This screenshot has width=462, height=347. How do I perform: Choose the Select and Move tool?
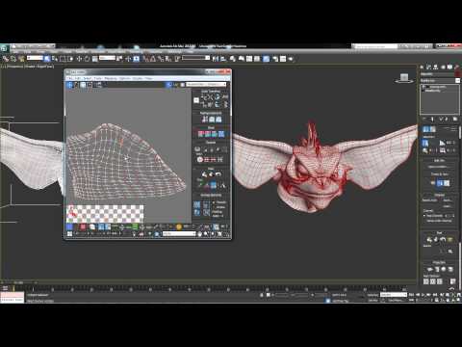point(79,59)
